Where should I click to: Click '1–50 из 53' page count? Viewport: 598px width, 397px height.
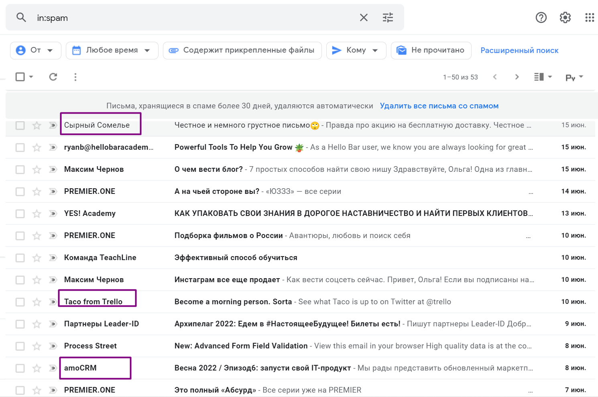click(460, 77)
